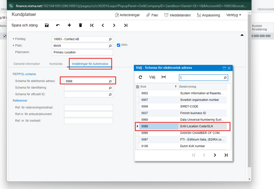Open Meddelanden activities

pos(177,15)
